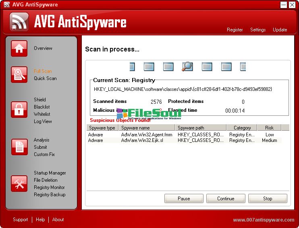Click the red home Overview icon
The width and height of the screenshot is (299, 228).
pos(19,49)
